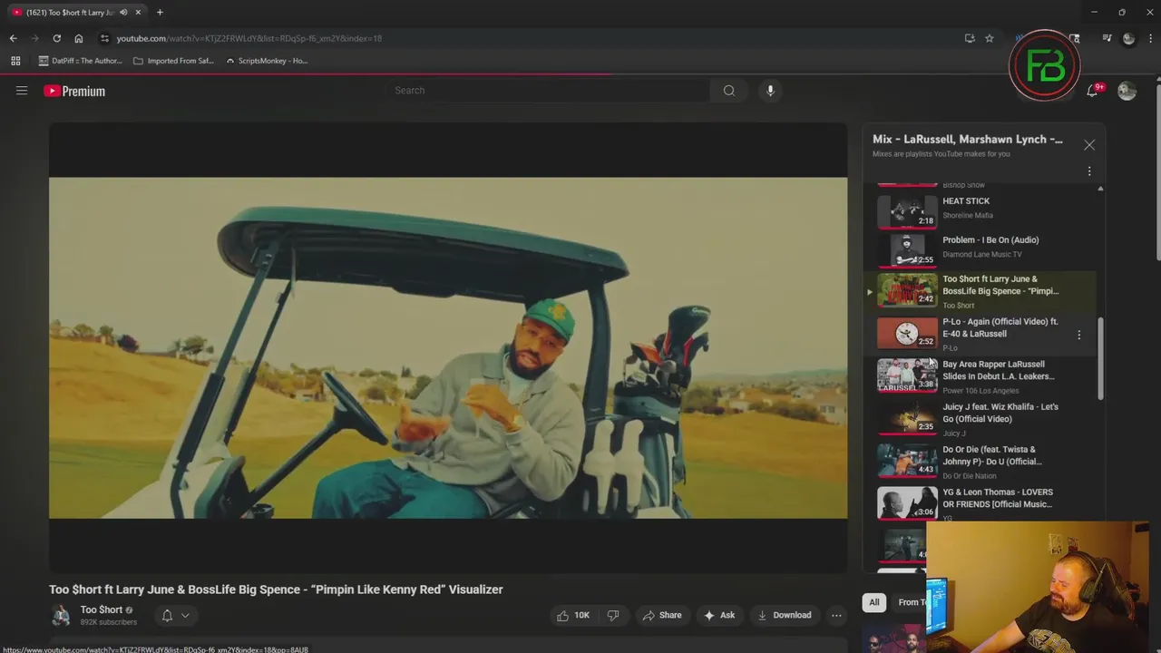Dislike the video with thumbs down

[x=613, y=615]
